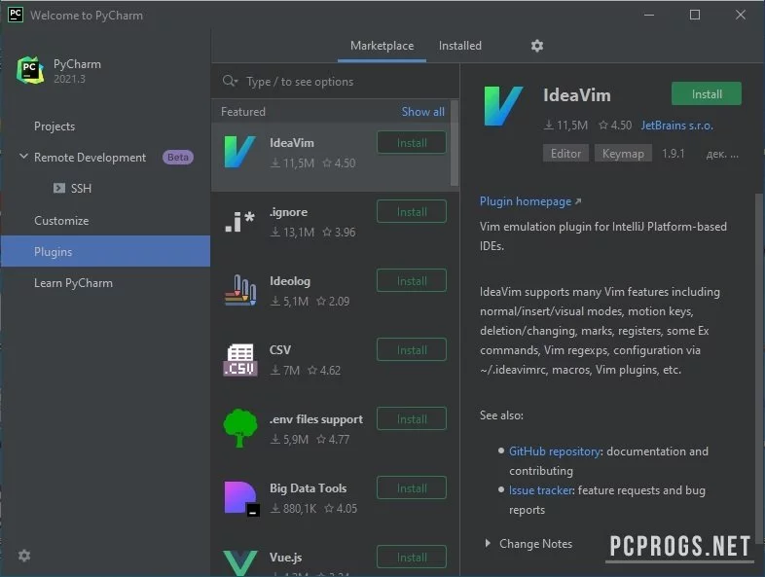Open plugin settings gear next to Installed
The height and width of the screenshot is (577, 765).
pos(537,46)
